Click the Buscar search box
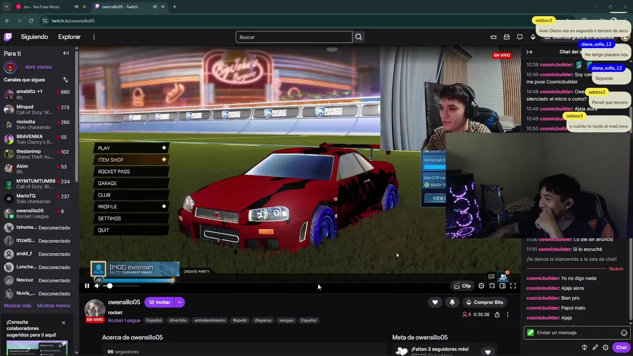 coord(294,37)
